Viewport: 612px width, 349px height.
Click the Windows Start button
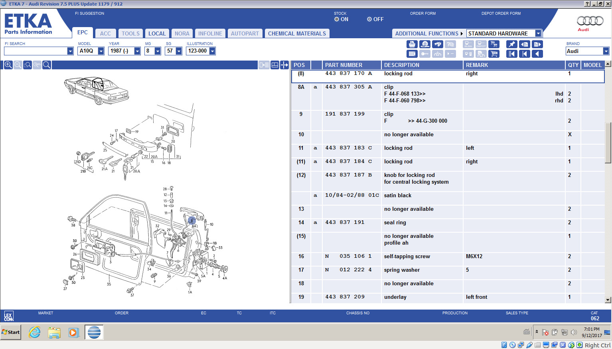11,332
